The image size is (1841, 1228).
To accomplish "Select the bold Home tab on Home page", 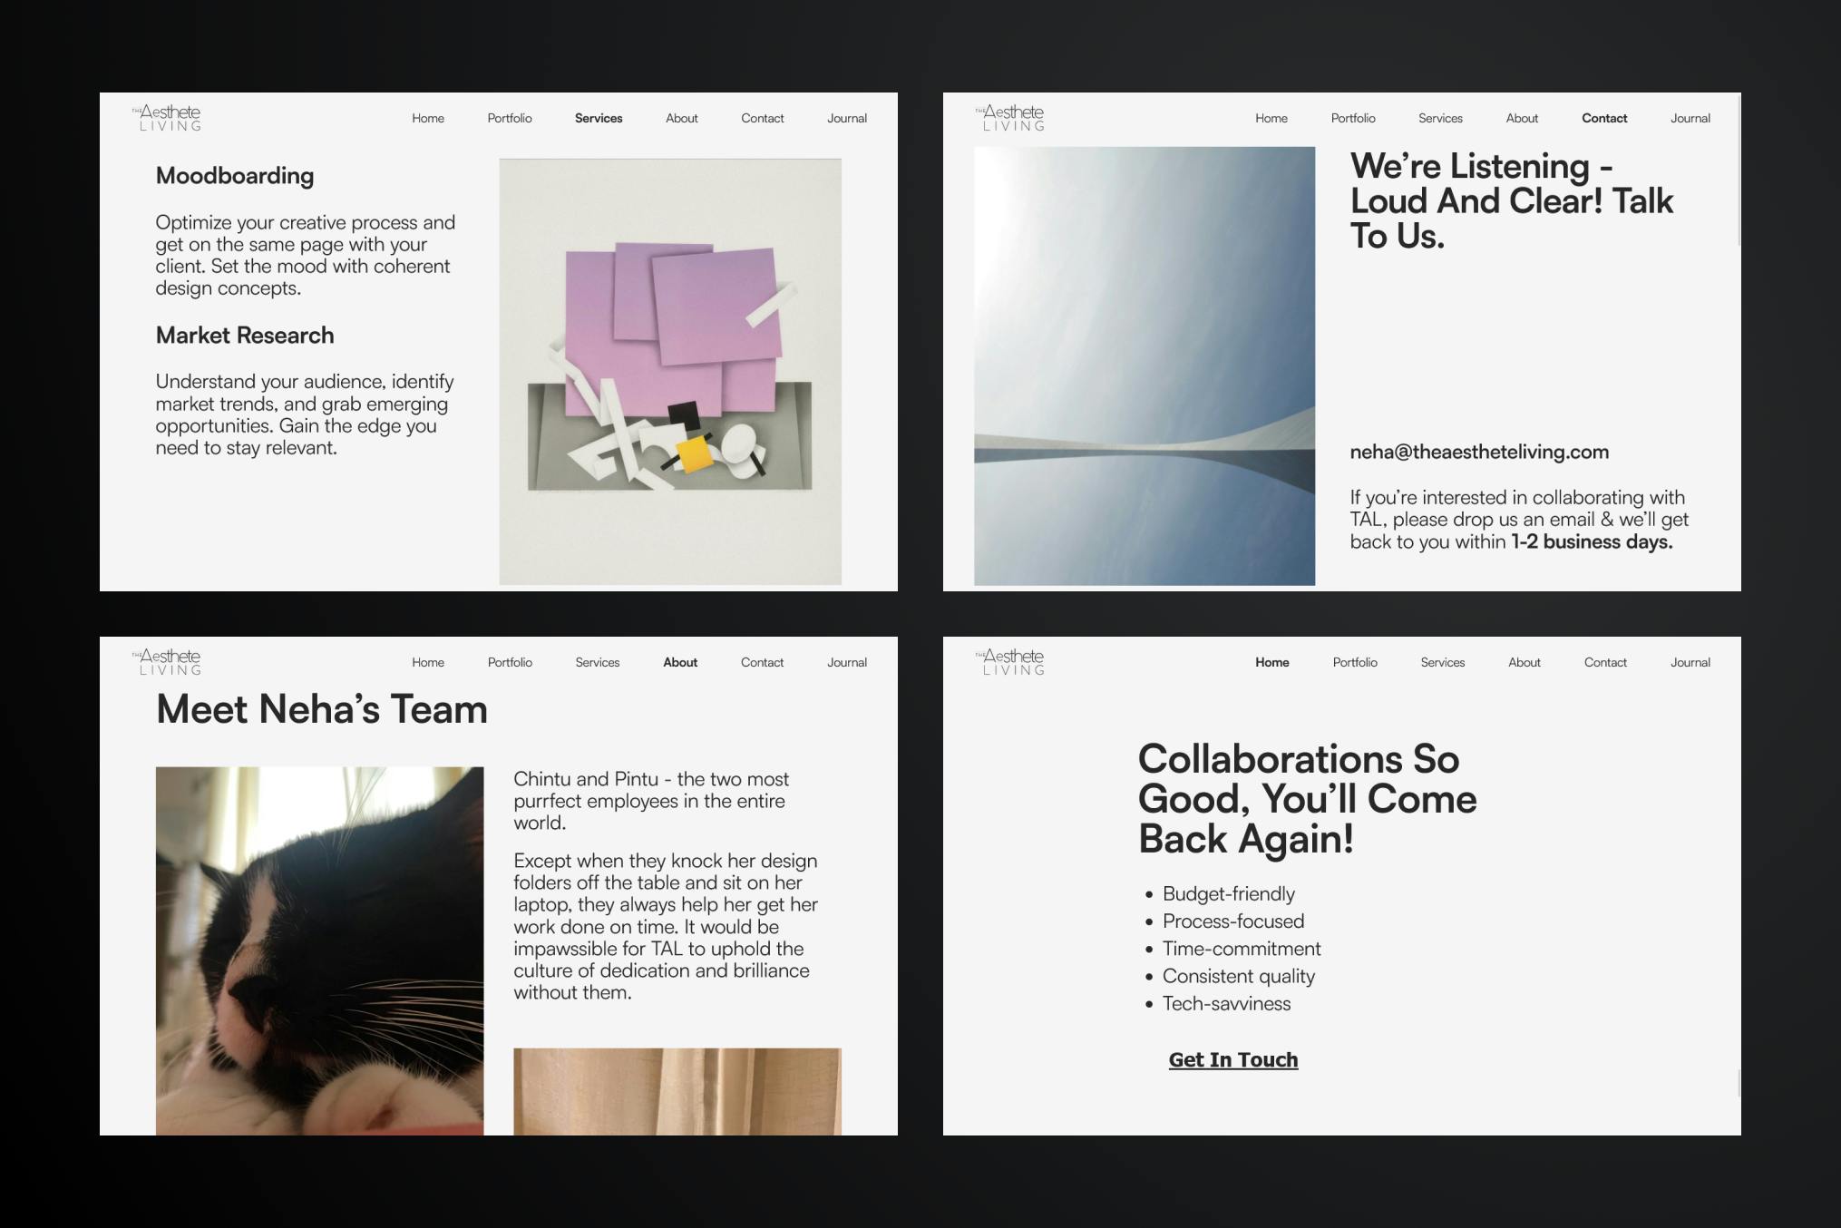I will pos(1272,662).
